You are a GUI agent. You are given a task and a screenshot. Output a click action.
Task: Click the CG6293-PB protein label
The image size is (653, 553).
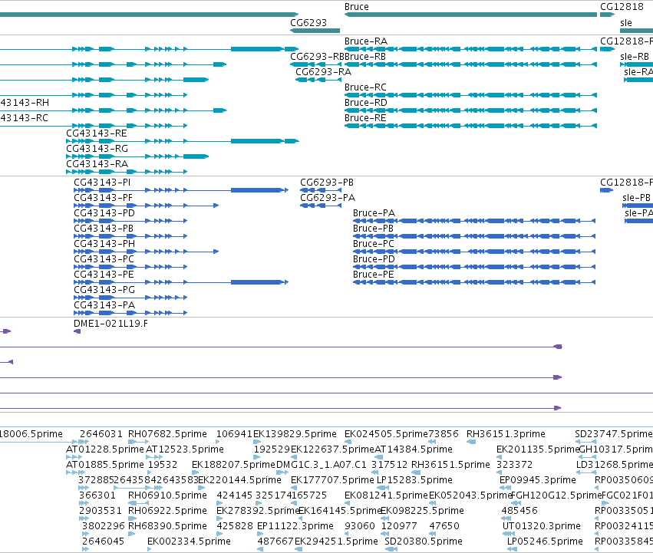pyautogui.click(x=327, y=183)
